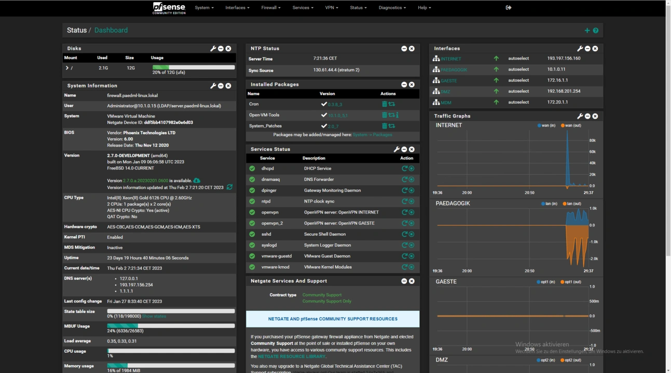Restart the sshd service
671x373 pixels.
tap(404, 234)
